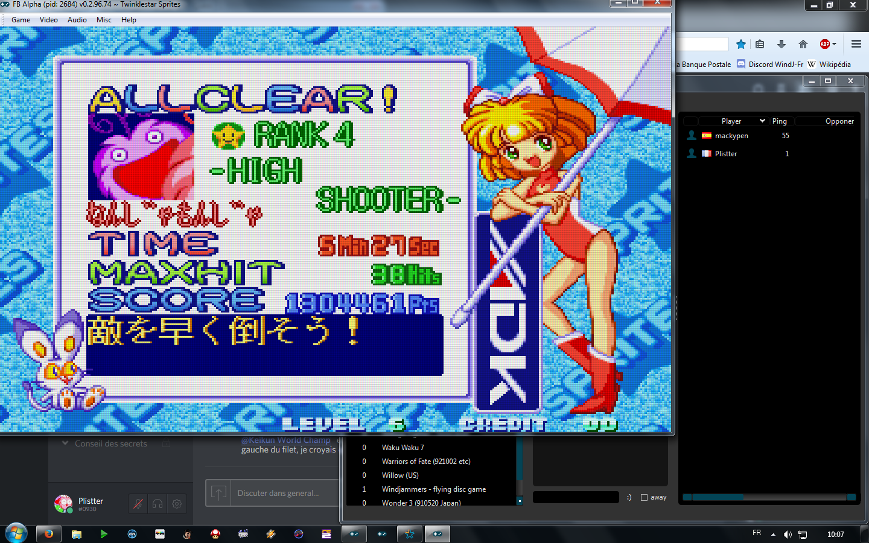Click the smiley emoticon button
The image size is (869, 543).
click(629, 497)
